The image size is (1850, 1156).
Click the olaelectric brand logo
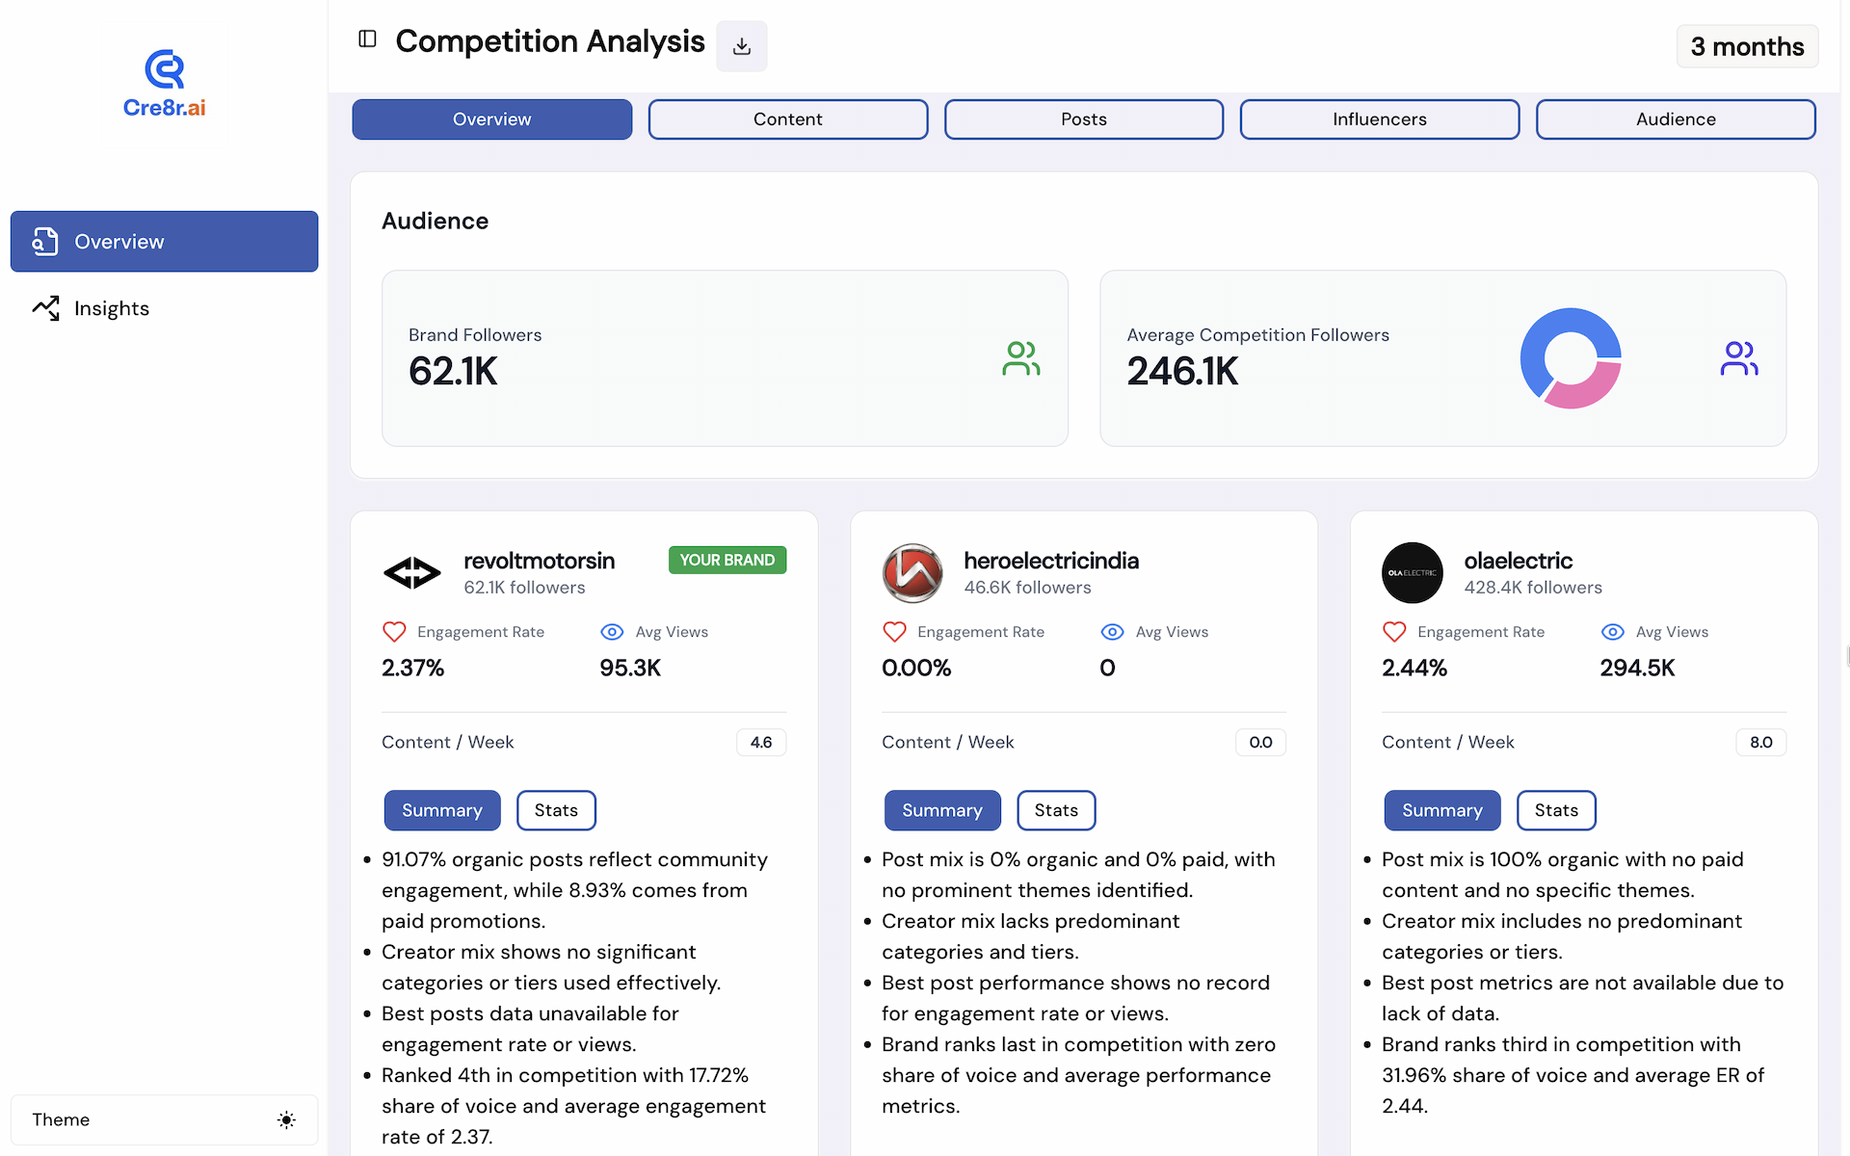[1413, 573]
